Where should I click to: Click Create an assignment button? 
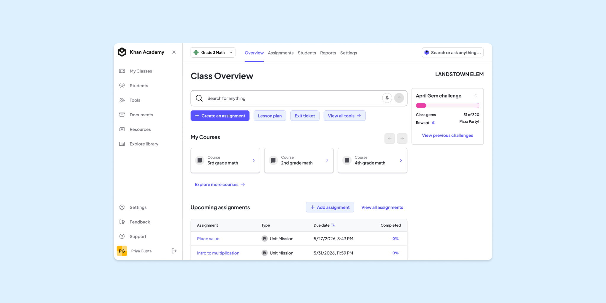220,116
